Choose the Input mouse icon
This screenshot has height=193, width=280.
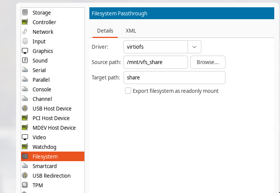click(x=25, y=41)
